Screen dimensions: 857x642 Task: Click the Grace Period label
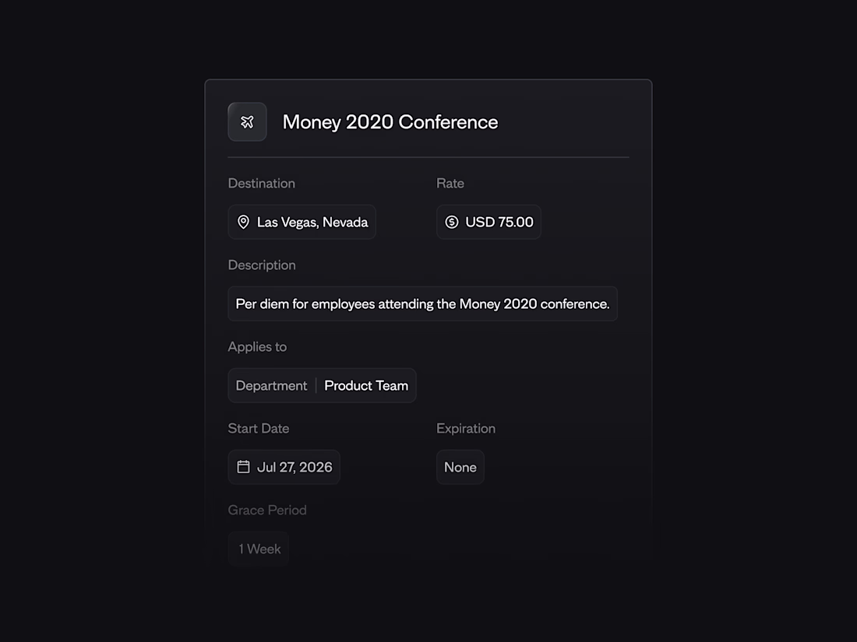pos(266,510)
